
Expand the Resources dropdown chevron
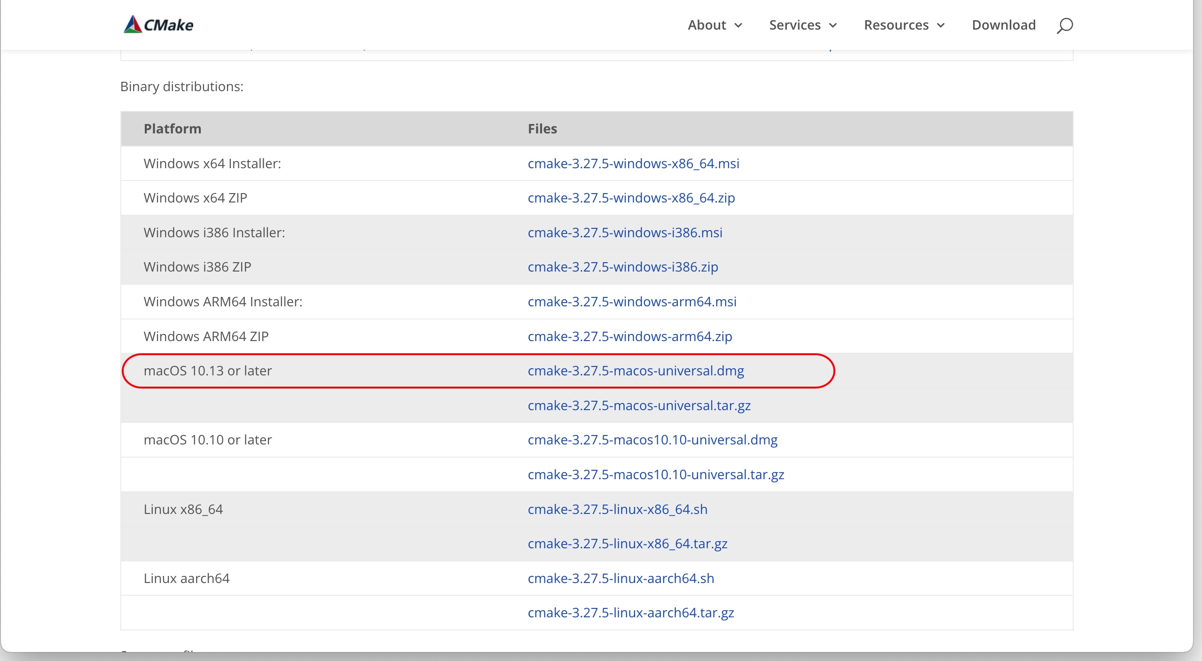pos(941,25)
